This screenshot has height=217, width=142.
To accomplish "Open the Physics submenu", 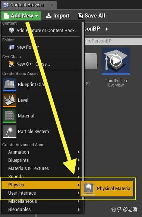I will coord(41,185).
